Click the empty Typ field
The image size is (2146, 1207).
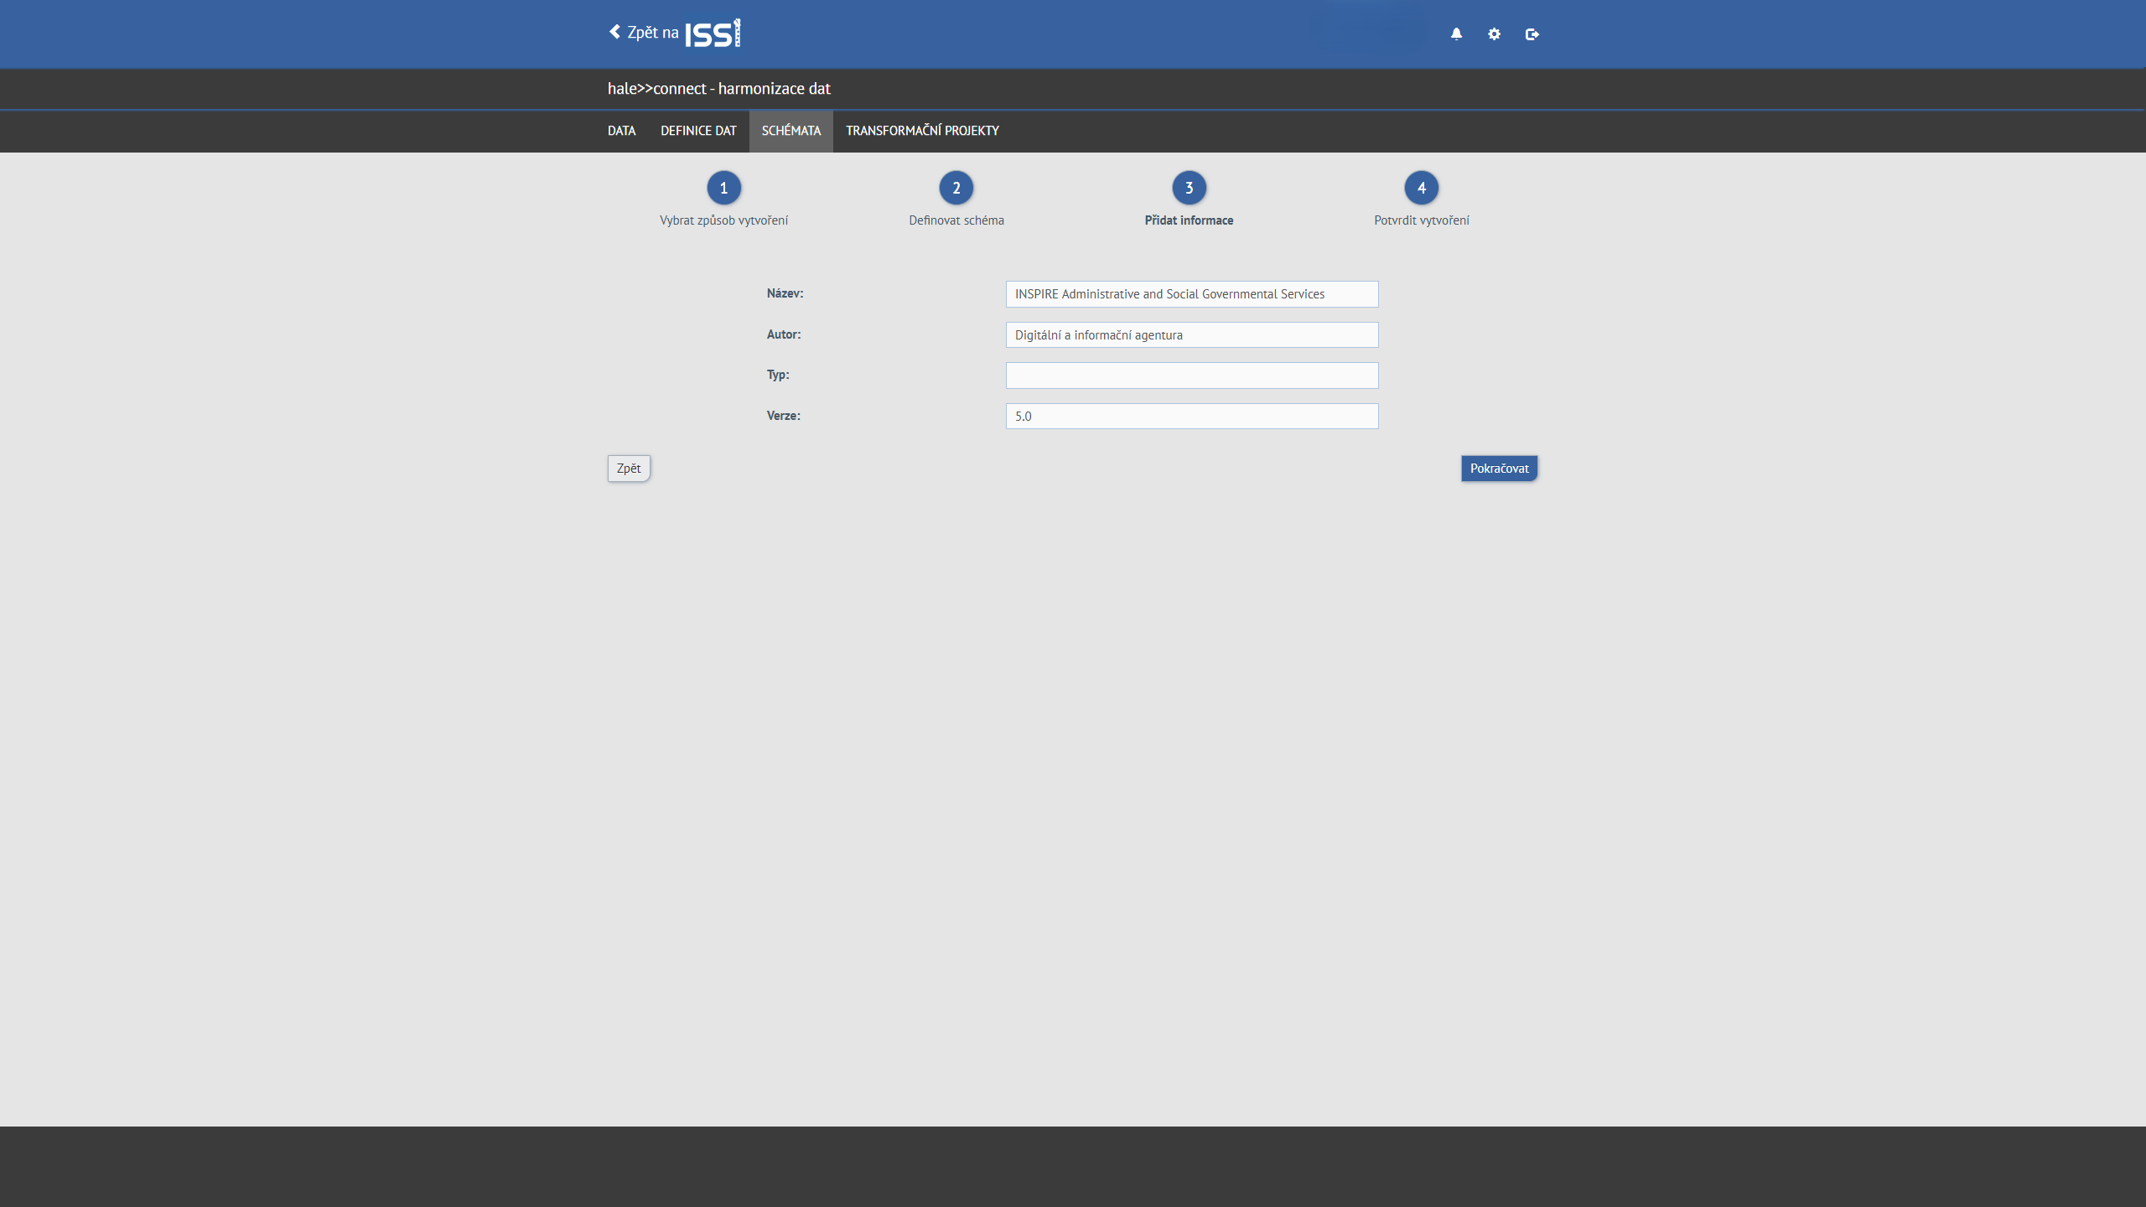pyautogui.click(x=1191, y=376)
